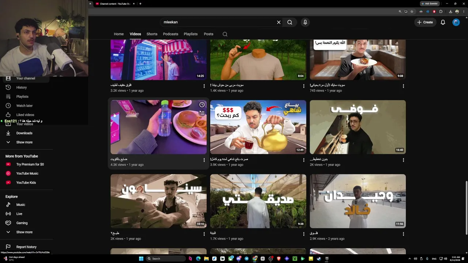Go to the Playlists channel tab
Screen dimensions: 468x263
coord(190,34)
